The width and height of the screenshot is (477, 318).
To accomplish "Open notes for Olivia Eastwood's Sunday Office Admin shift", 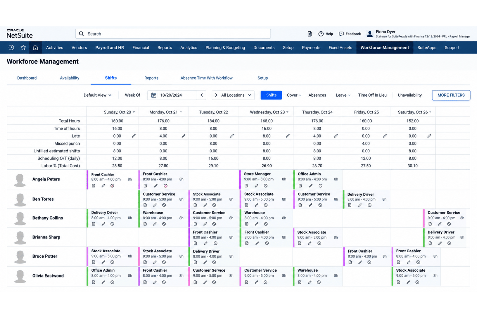I will 93,282.
